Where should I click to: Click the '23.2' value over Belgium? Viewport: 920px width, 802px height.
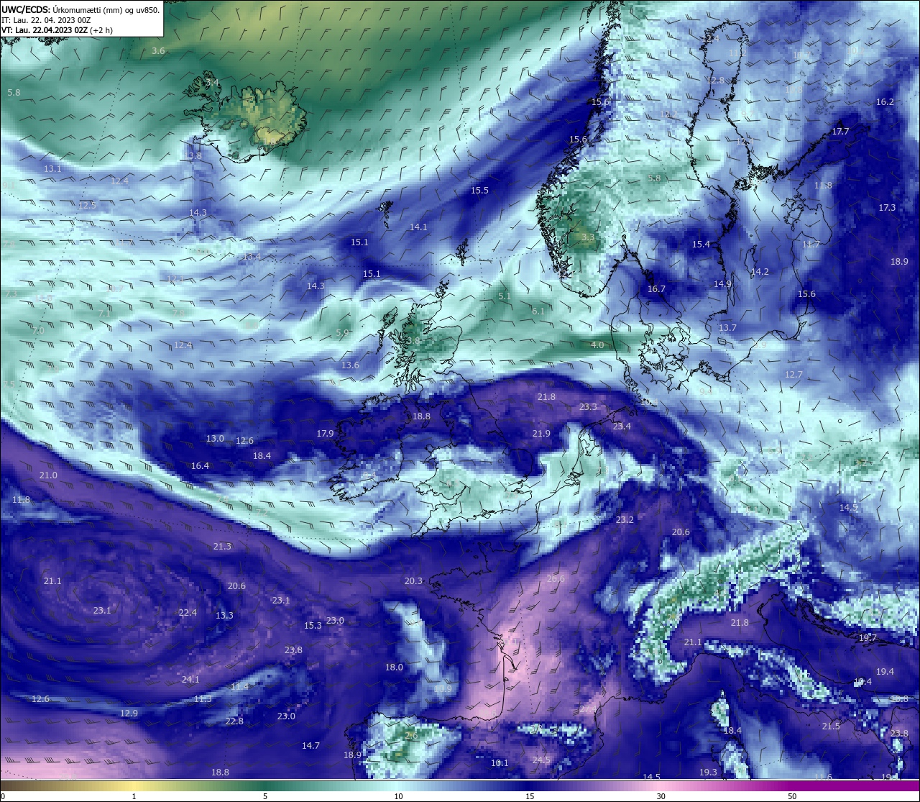click(625, 520)
